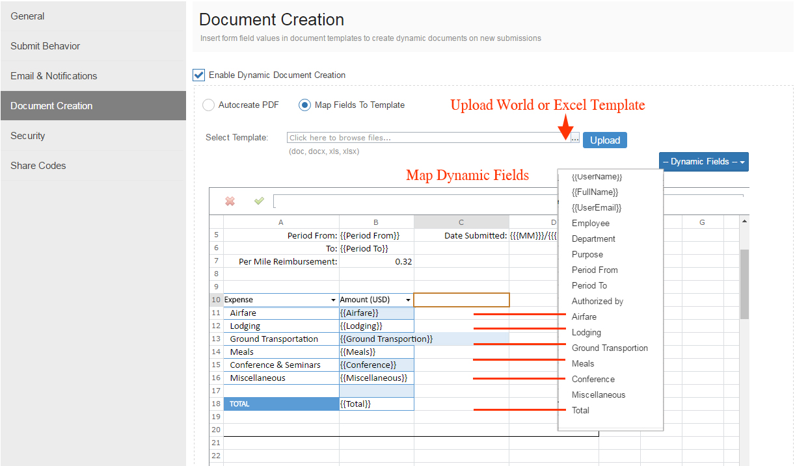Select column A header
The width and height of the screenshot is (795, 466).
click(281, 222)
